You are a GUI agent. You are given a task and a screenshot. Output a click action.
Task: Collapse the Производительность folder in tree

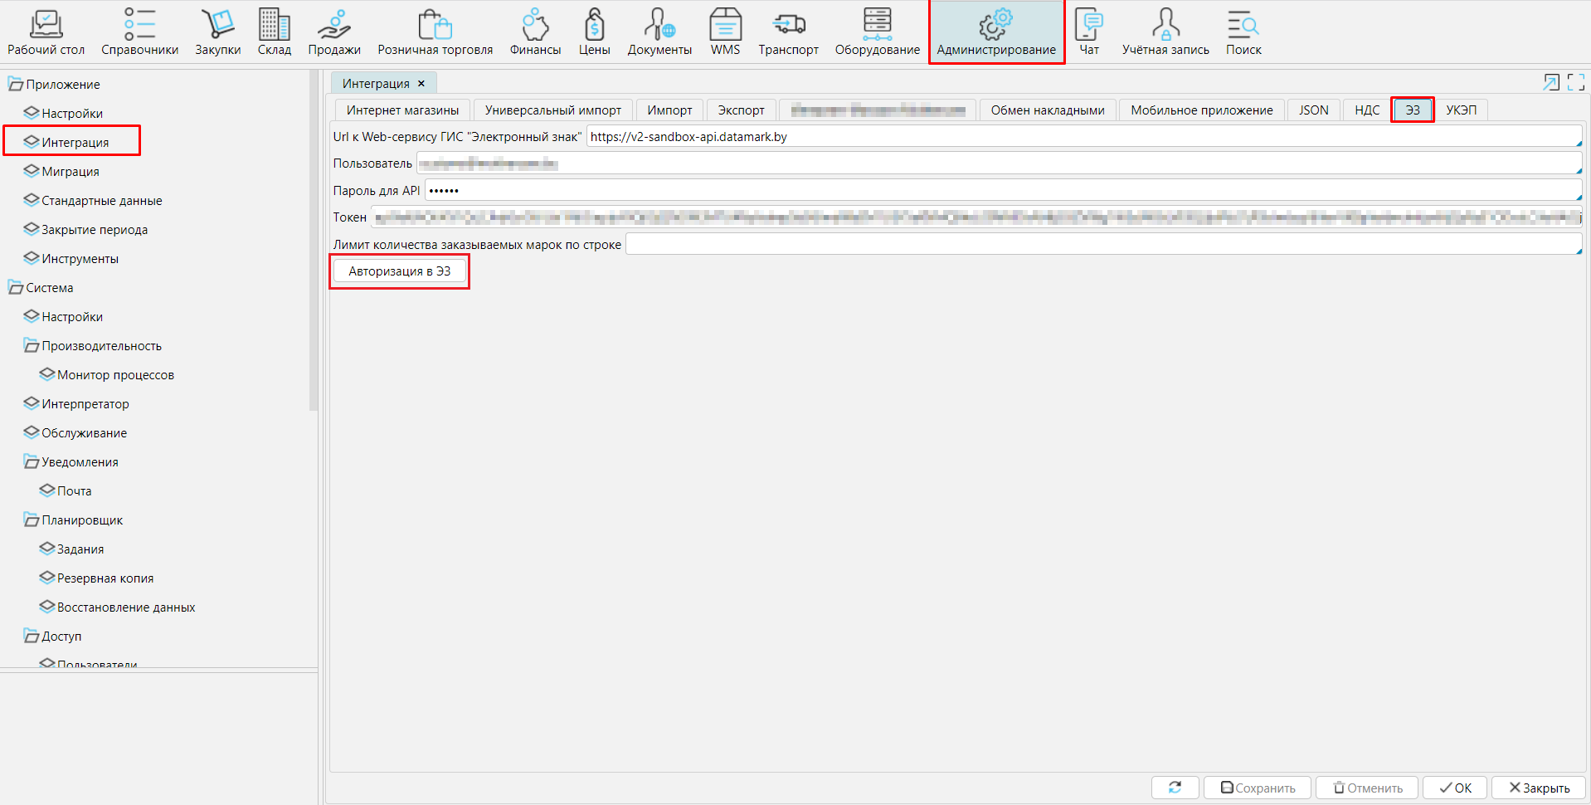click(x=32, y=346)
